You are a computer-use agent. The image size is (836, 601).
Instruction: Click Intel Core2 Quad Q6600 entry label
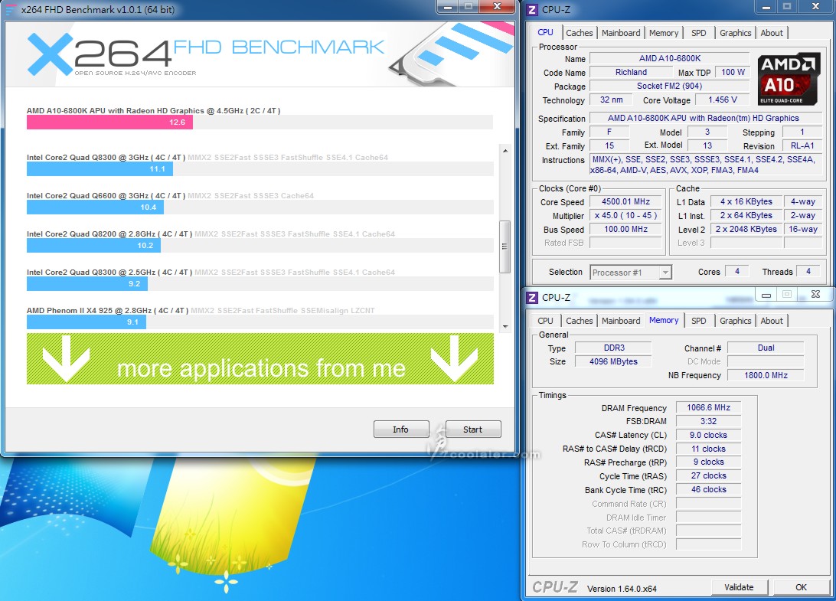[106, 196]
